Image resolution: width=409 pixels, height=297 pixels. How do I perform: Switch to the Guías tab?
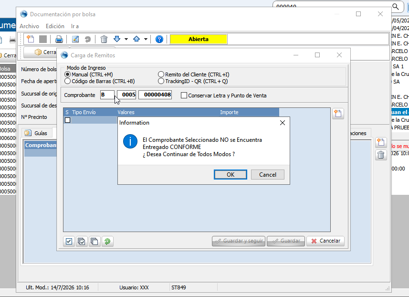click(x=37, y=133)
